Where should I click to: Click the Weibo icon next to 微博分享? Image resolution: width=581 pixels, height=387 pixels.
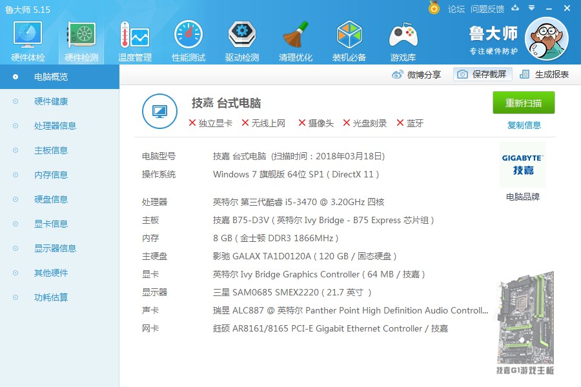pos(398,74)
